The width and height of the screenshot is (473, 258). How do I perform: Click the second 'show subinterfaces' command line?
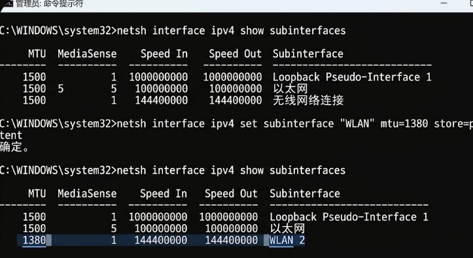click(173, 170)
